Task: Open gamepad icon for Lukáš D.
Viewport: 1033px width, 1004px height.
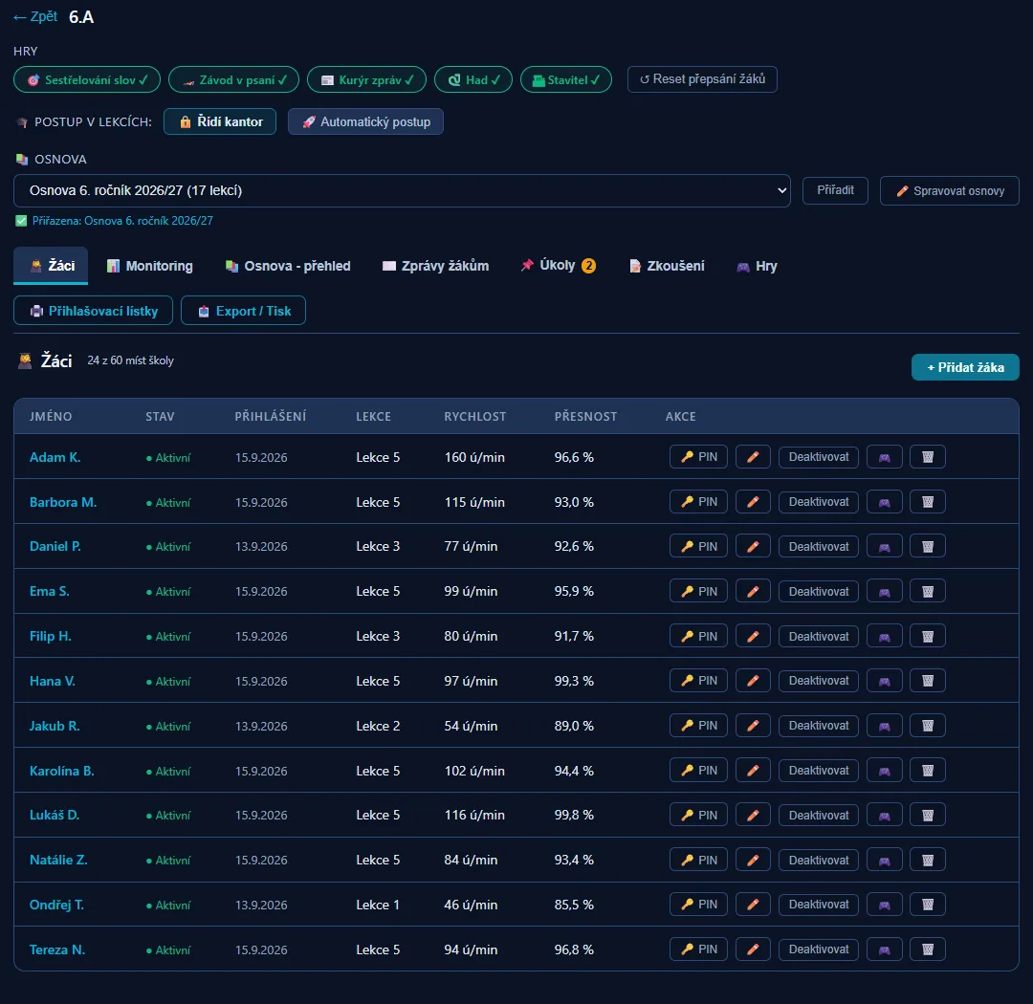Action: click(884, 816)
